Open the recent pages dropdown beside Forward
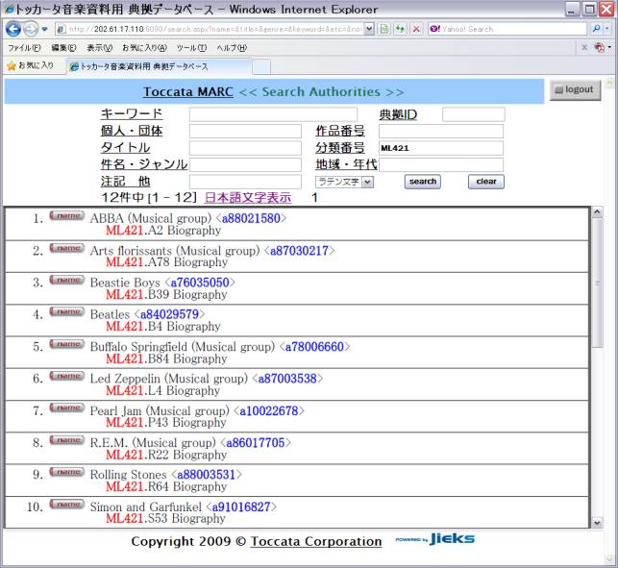The height and width of the screenshot is (568, 618). pos(44,29)
